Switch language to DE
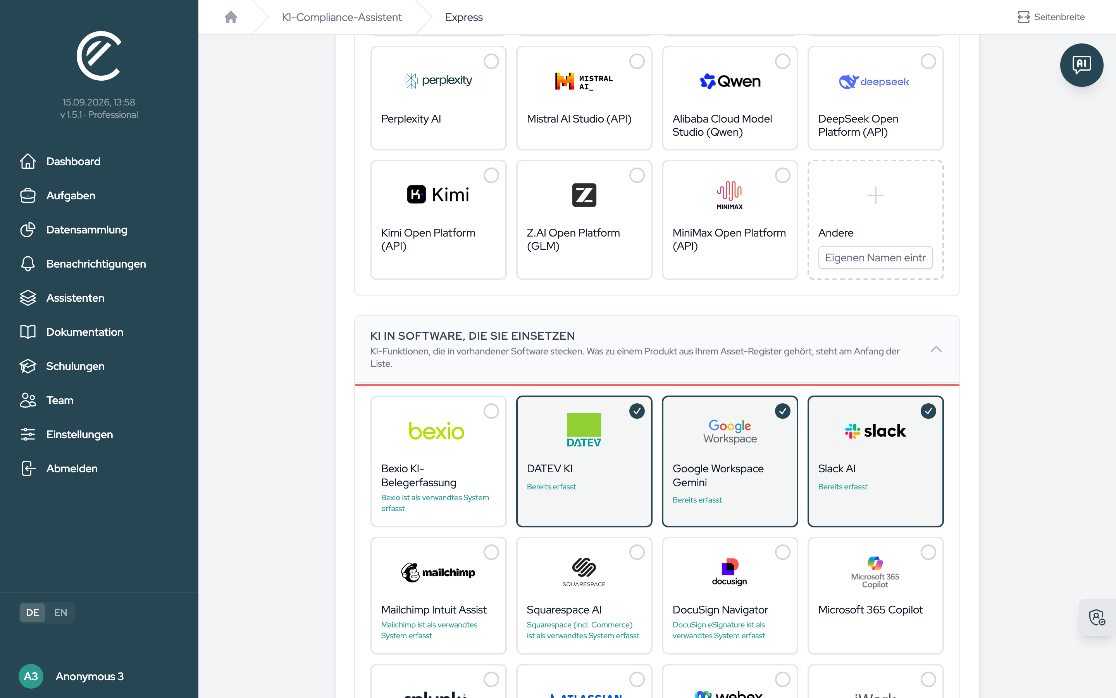Image resolution: width=1116 pixels, height=698 pixels. [x=32, y=613]
